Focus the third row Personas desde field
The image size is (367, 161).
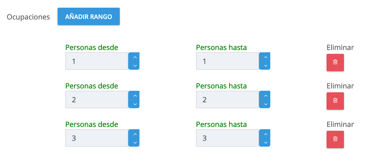(x=97, y=138)
